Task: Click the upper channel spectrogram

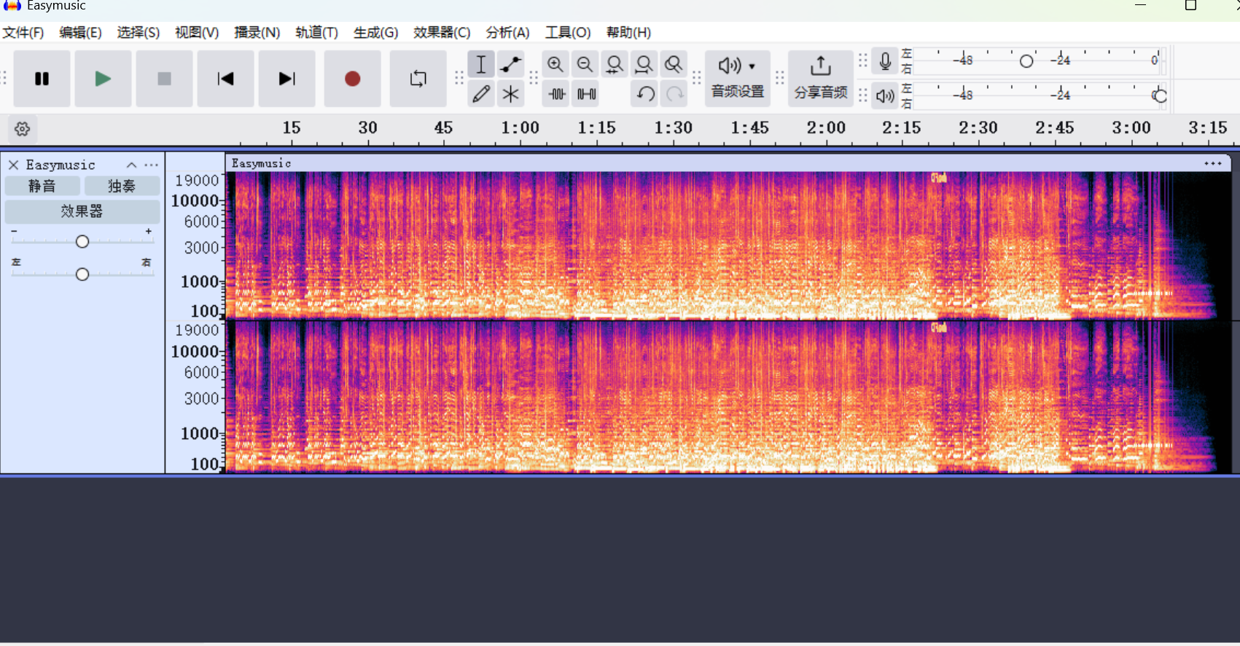Action: [728, 245]
